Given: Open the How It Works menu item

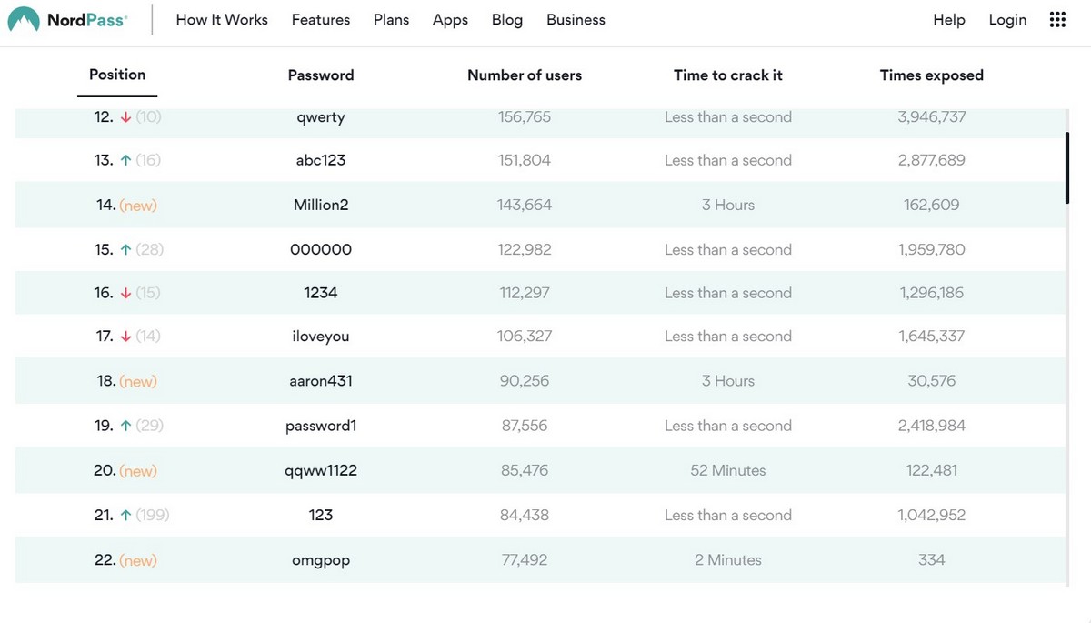Looking at the screenshot, I should point(222,20).
